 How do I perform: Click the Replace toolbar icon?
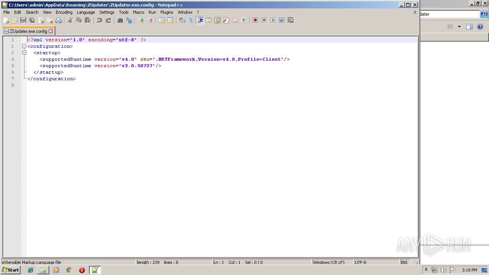pos(129,20)
